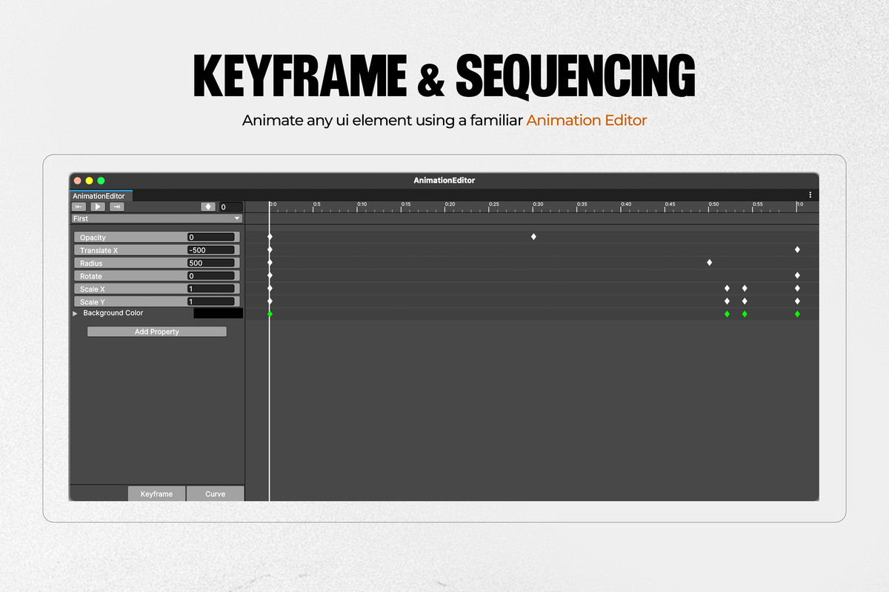Click the 0:5 mark on ruler

pos(316,204)
